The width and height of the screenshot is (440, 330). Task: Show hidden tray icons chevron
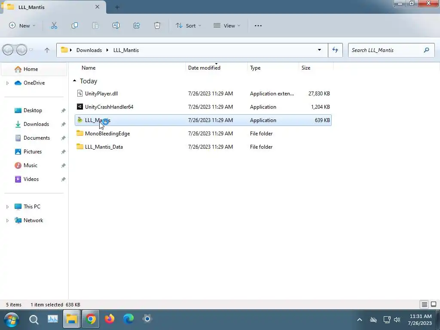(x=360, y=320)
